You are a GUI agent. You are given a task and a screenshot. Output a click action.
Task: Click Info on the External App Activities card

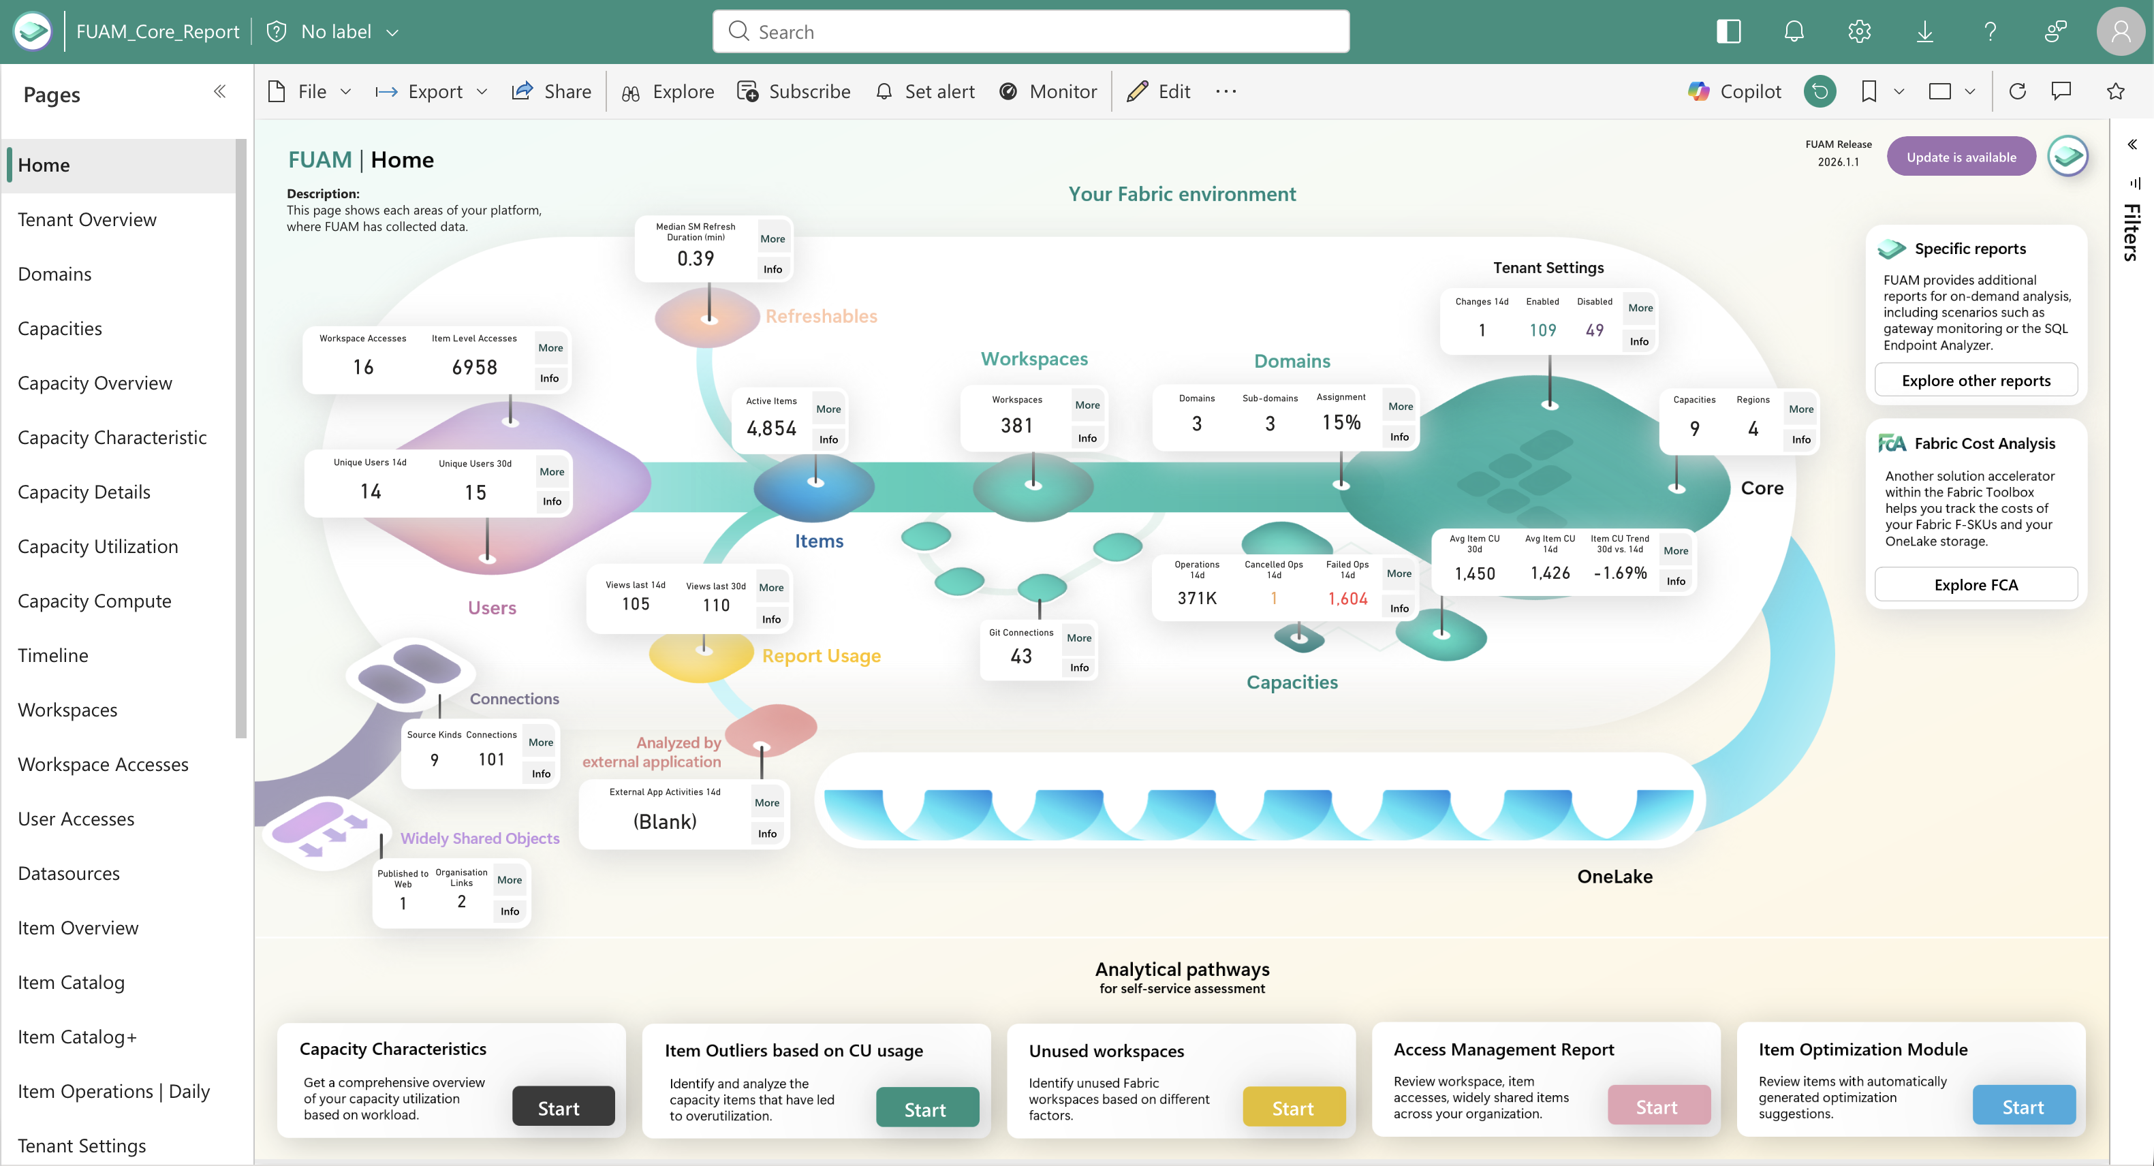pyautogui.click(x=767, y=834)
